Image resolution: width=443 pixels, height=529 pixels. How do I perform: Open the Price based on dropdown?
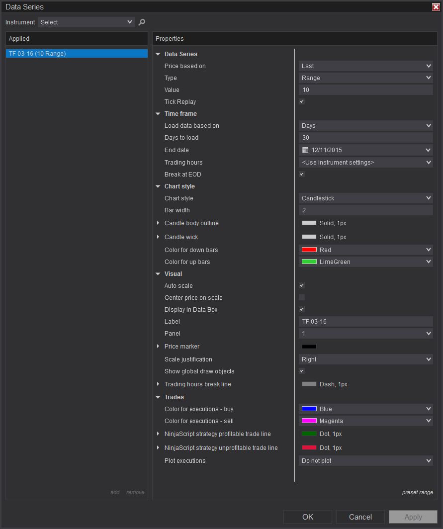pos(366,66)
